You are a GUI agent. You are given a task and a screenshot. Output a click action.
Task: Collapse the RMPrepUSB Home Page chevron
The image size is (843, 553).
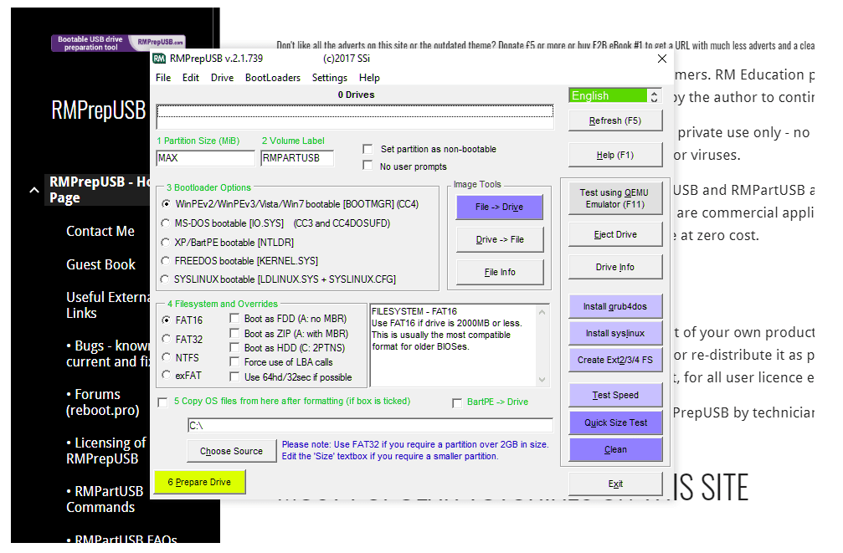(x=33, y=190)
